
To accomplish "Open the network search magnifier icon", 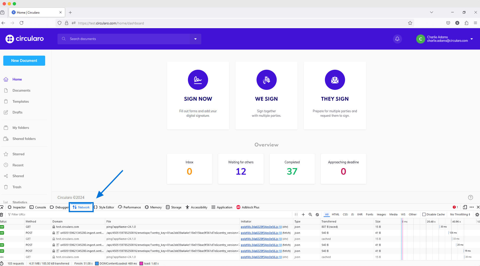I will [310, 214].
